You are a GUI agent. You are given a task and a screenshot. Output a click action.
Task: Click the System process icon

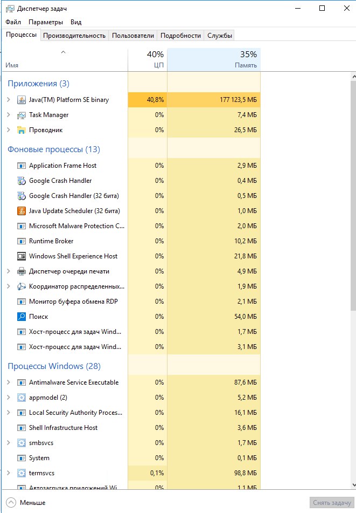coord(21,458)
